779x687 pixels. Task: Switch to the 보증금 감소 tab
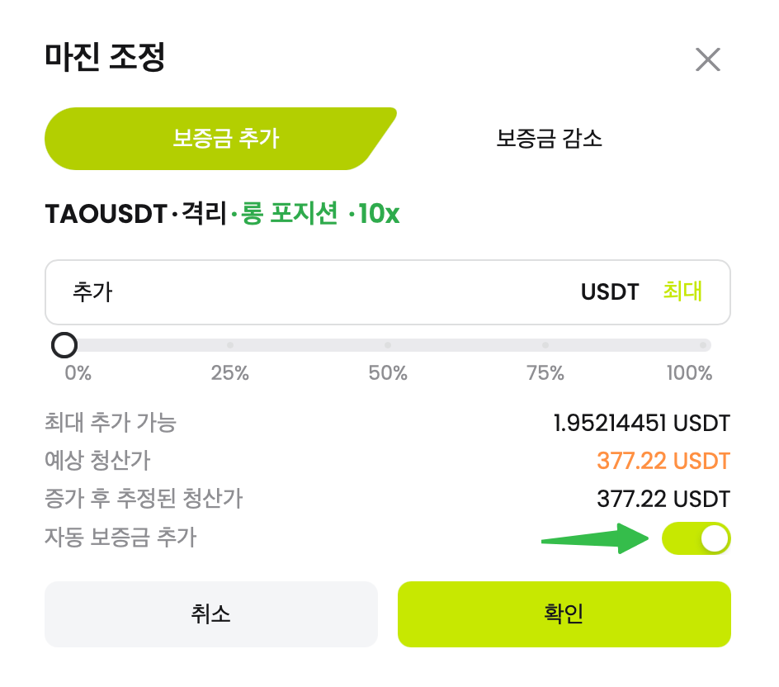point(550,139)
